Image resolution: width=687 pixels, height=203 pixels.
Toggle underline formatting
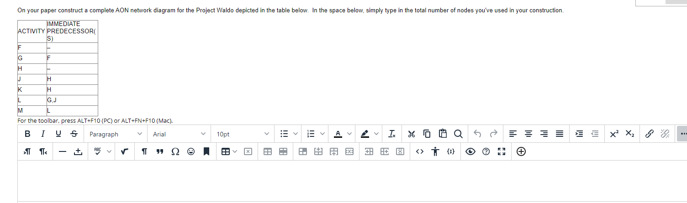[58, 134]
